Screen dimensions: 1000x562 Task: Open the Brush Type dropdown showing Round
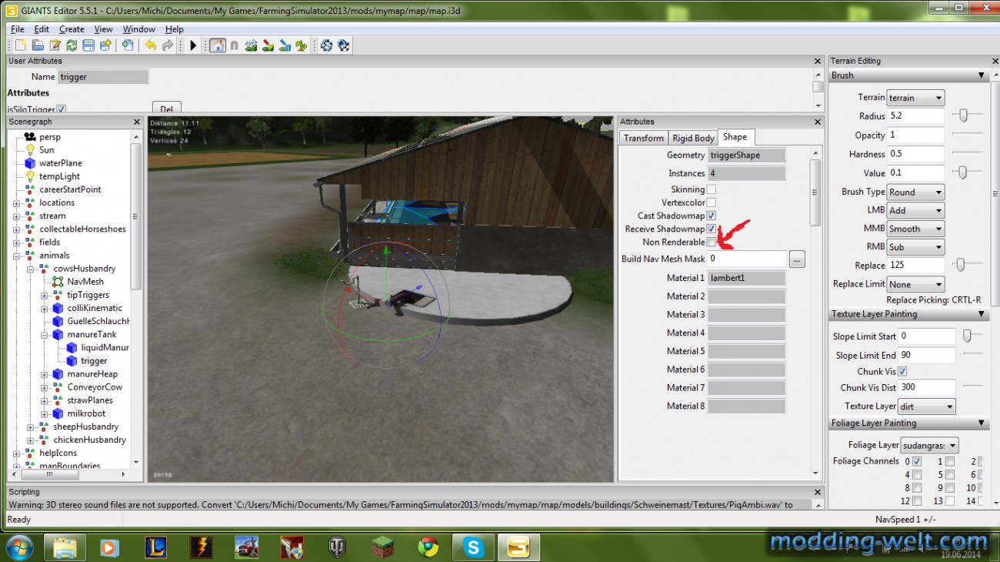pos(915,192)
